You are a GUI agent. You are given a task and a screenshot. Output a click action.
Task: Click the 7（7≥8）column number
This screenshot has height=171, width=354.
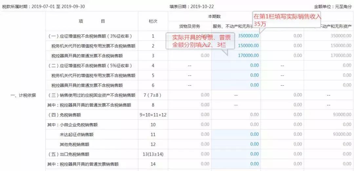click(x=153, y=95)
